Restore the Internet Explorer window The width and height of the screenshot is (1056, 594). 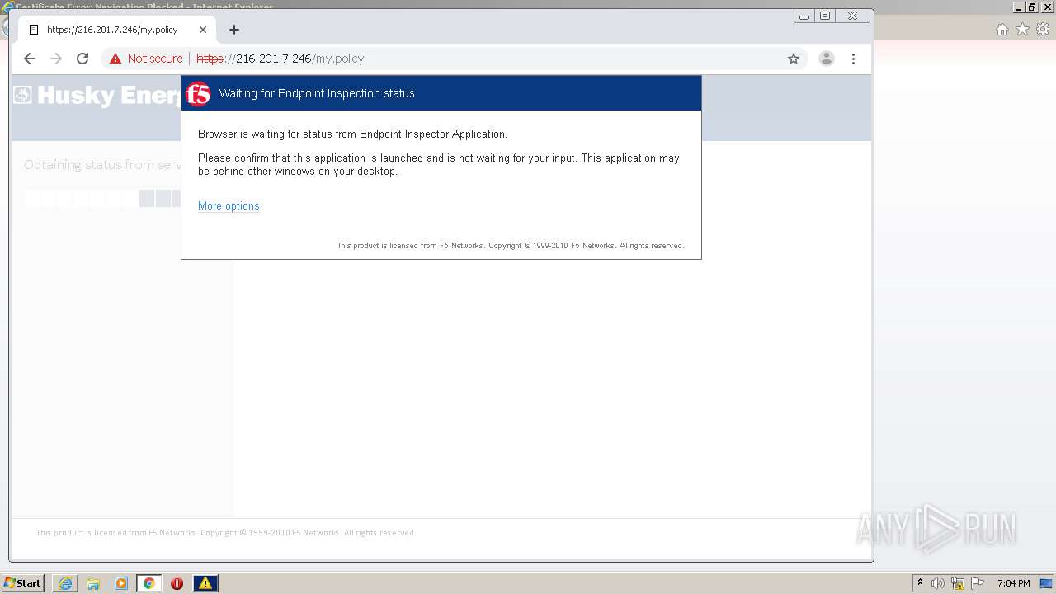pos(1031,7)
